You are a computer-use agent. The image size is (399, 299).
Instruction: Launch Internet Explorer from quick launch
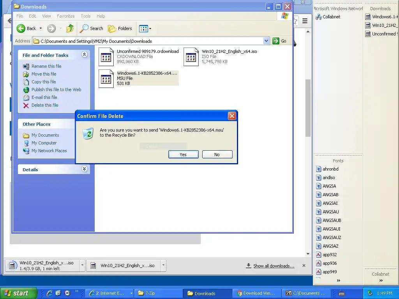tap(49, 293)
